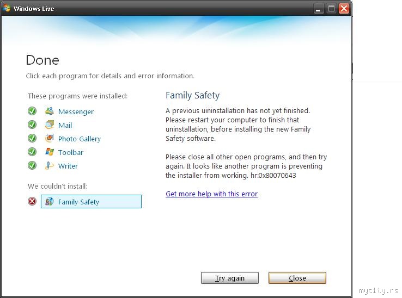Image resolution: width=402 pixels, height=298 pixels.
Task: Click green checkmark next to Mail
Action: click(32, 125)
